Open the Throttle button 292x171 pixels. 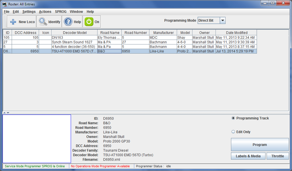(278, 156)
